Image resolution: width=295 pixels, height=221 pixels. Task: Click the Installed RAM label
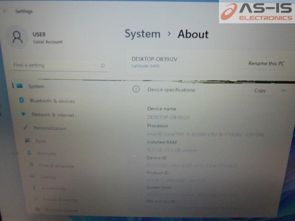coord(162,142)
